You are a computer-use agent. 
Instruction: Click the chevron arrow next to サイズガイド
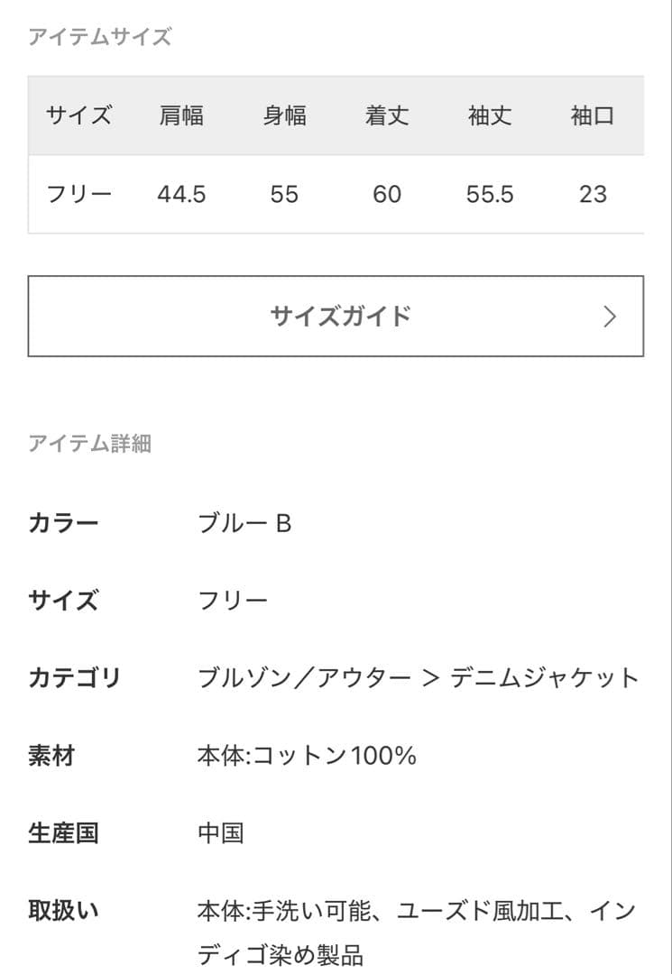click(610, 316)
